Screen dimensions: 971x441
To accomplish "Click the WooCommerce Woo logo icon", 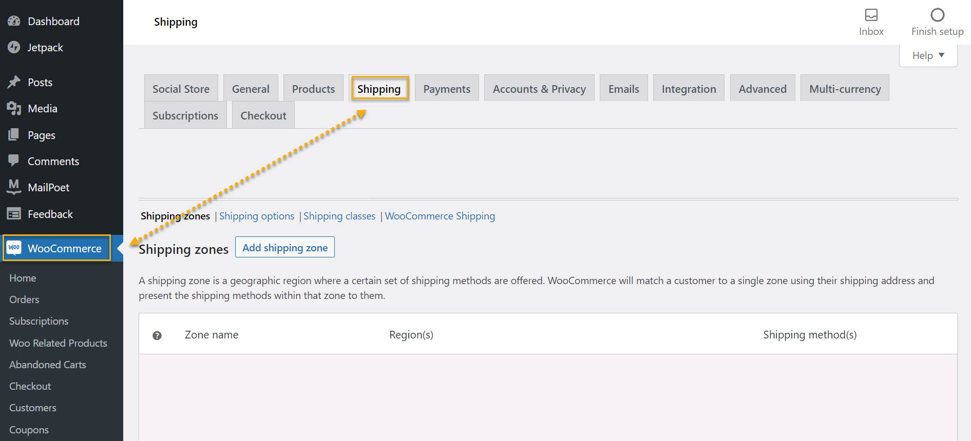I will (x=14, y=248).
